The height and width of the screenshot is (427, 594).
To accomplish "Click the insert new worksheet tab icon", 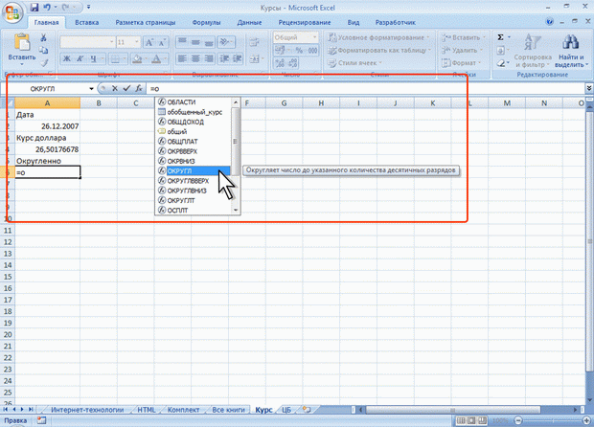I will (x=305, y=409).
